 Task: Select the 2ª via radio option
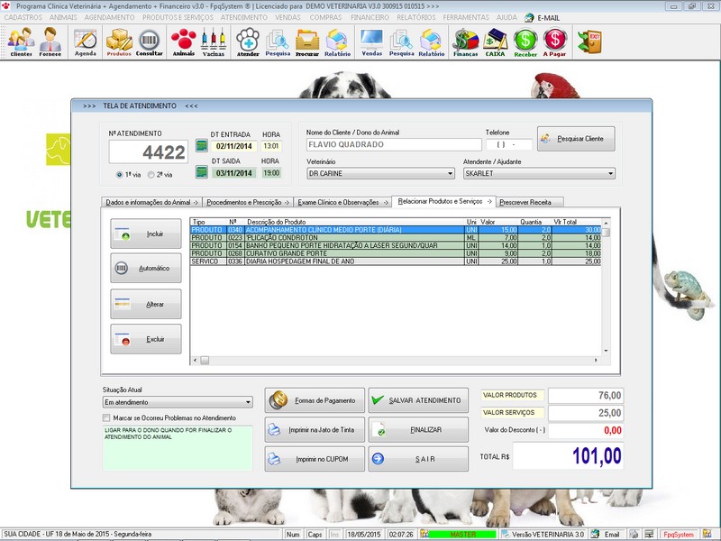[151, 175]
